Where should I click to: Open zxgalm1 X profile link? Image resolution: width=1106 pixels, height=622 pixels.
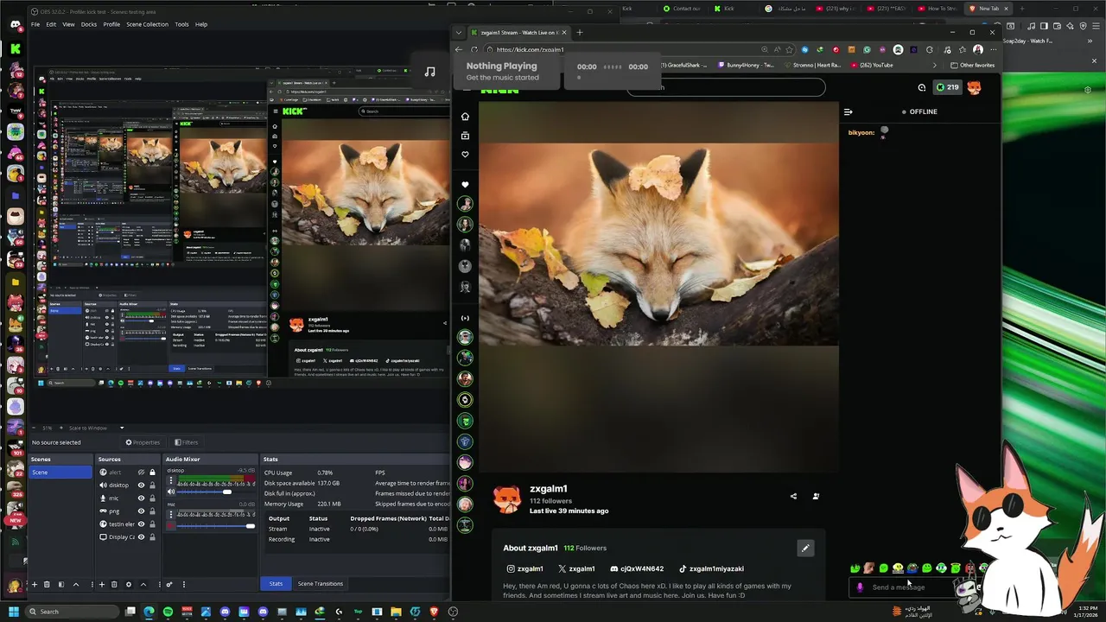(576, 569)
